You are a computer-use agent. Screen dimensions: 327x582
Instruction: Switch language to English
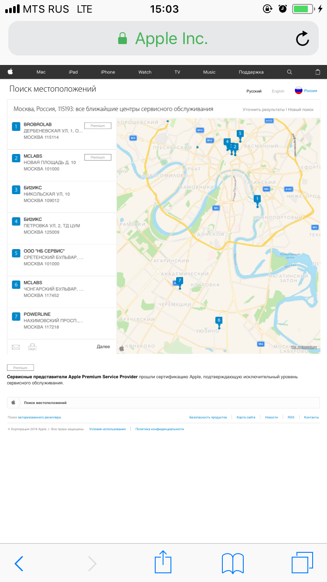pos(278,91)
